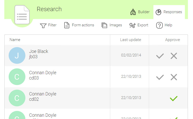Open the Filter option

pyautogui.click(x=48, y=25)
